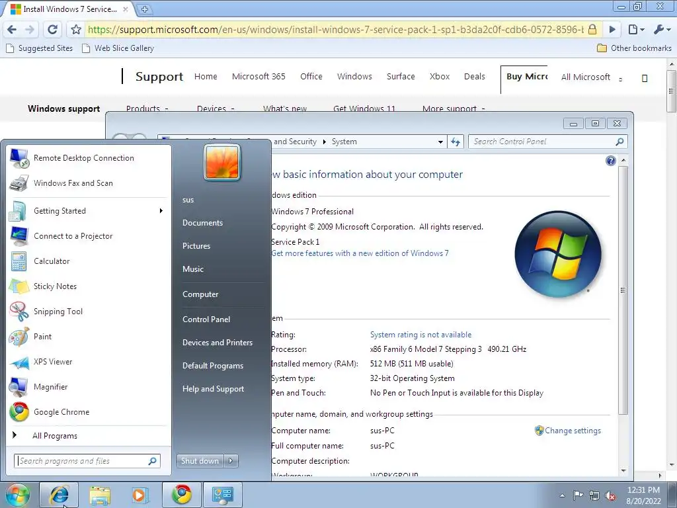
Task: Open Windows Media Player on taskbar
Action: point(139,495)
